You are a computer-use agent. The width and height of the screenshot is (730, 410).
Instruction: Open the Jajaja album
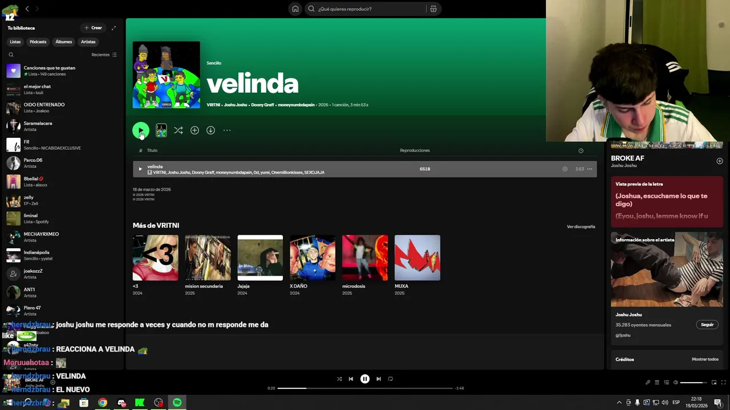[x=260, y=258]
